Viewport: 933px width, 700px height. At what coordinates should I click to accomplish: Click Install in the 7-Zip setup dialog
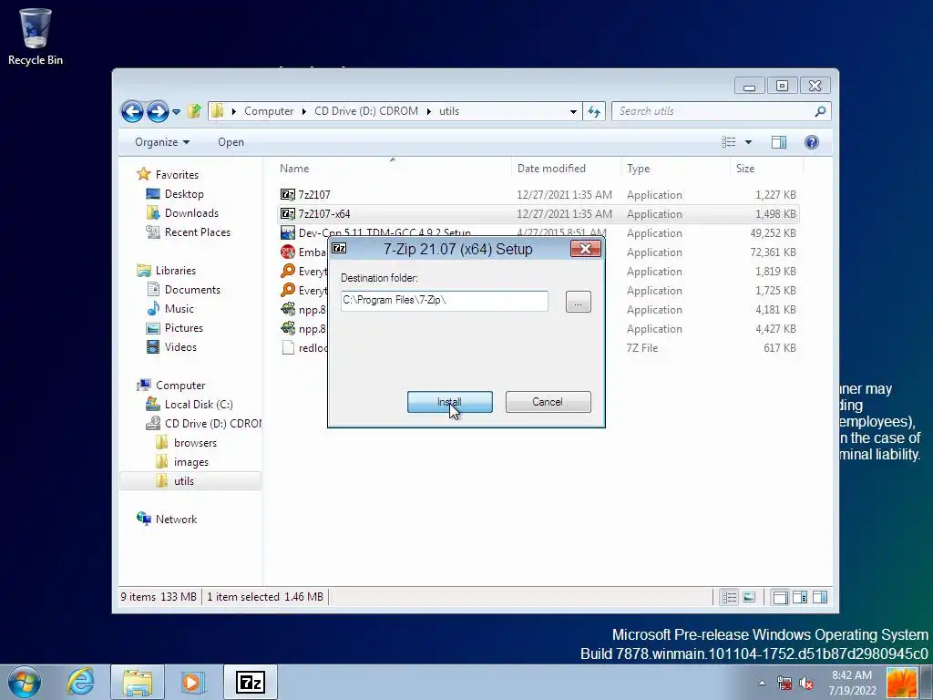tap(450, 402)
